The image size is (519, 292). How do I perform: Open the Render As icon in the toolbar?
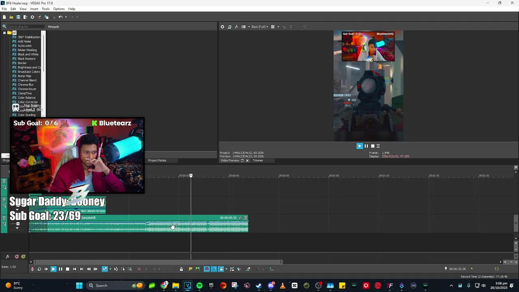tap(25, 17)
